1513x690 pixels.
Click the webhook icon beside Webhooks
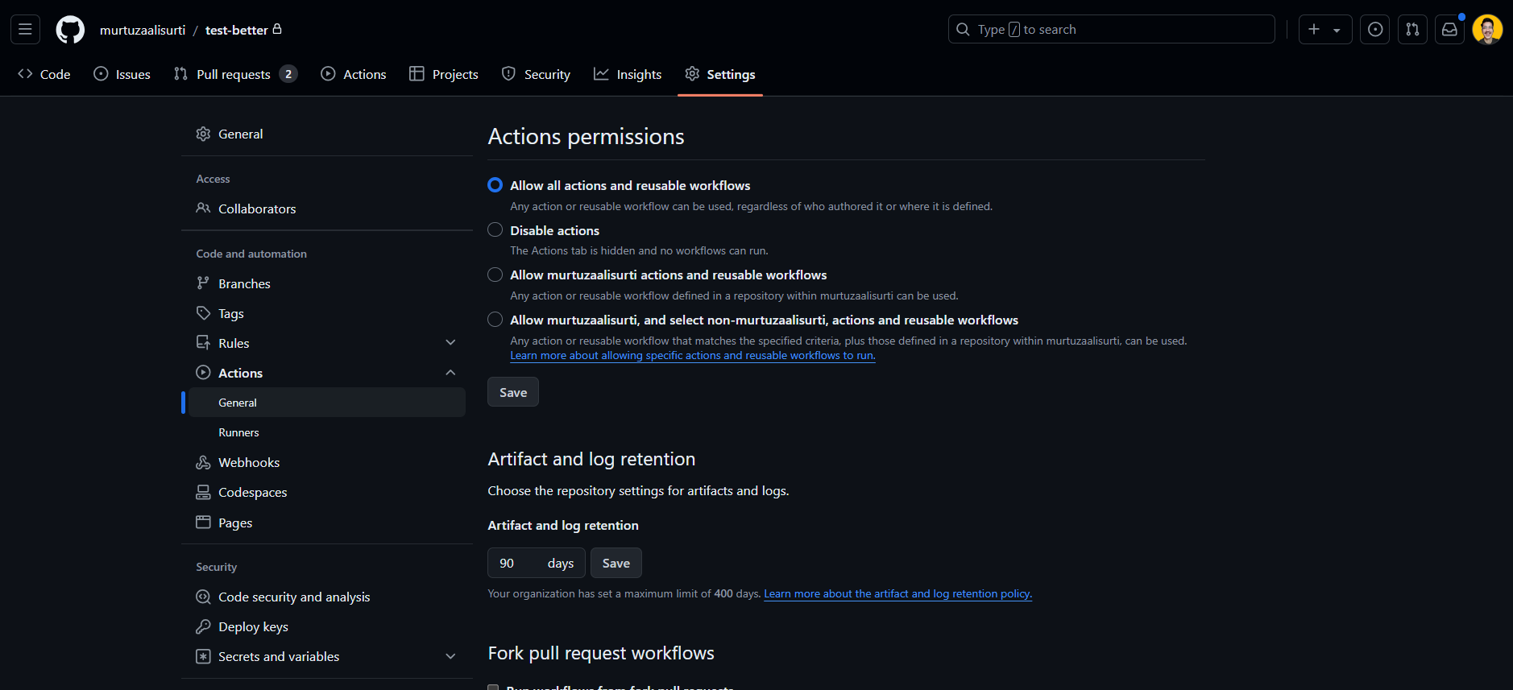click(203, 462)
